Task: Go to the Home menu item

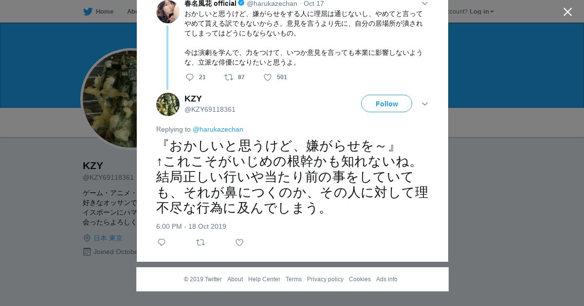Action: tap(104, 12)
